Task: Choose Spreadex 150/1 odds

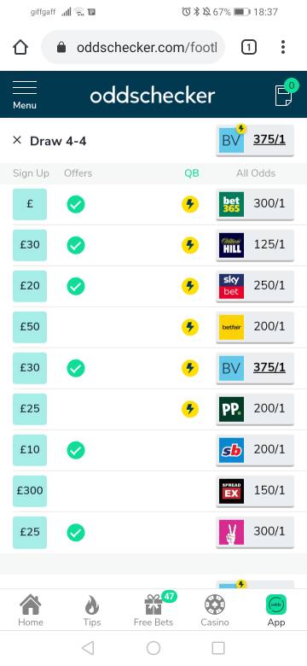Action: coord(255,491)
